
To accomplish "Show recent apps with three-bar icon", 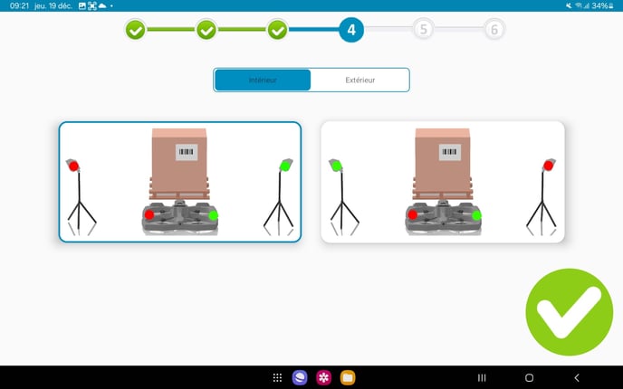I will 482,377.
